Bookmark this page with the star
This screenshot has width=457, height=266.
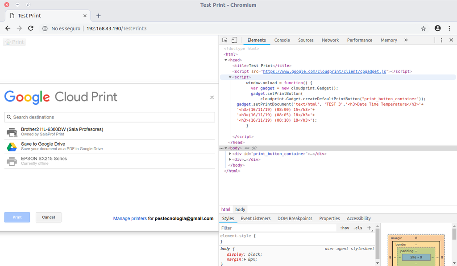pyautogui.click(x=424, y=29)
